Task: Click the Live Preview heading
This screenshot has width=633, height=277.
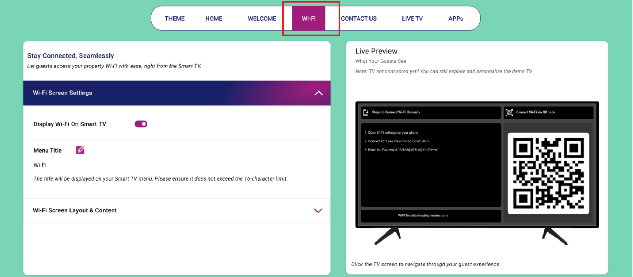Action: tap(376, 51)
